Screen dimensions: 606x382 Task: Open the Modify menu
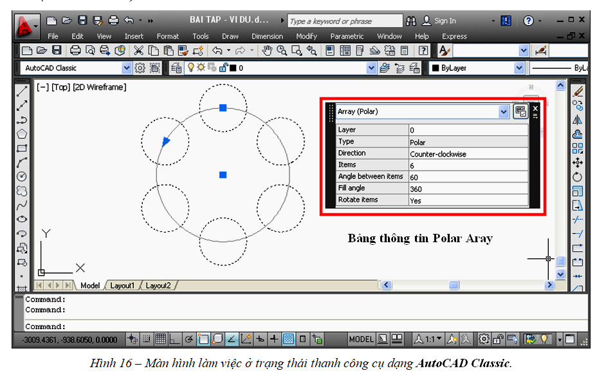click(306, 36)
